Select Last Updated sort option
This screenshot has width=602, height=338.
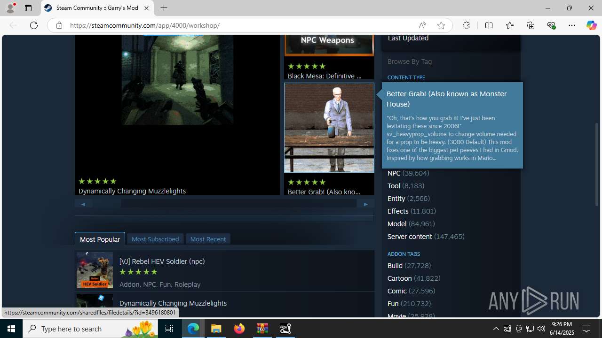(x=408, y=38)
